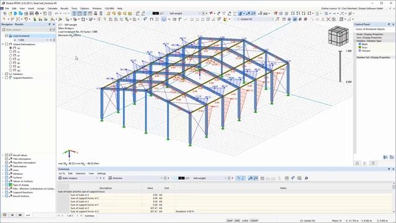Click the red X delete icon in second toolbar
The height and width of the screenshot is (223, 396).
click(328, 19)
